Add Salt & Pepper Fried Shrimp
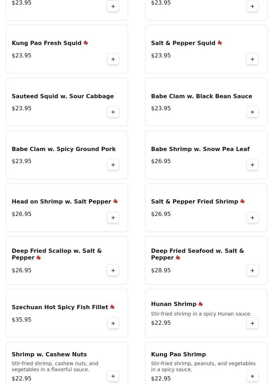Screen dimensions: 273x384 point(252,218)
